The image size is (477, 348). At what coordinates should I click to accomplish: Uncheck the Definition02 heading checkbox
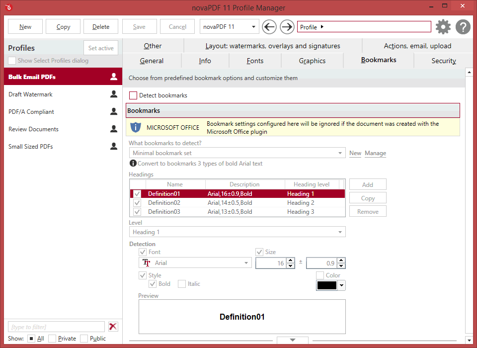[x=137, y=203]
